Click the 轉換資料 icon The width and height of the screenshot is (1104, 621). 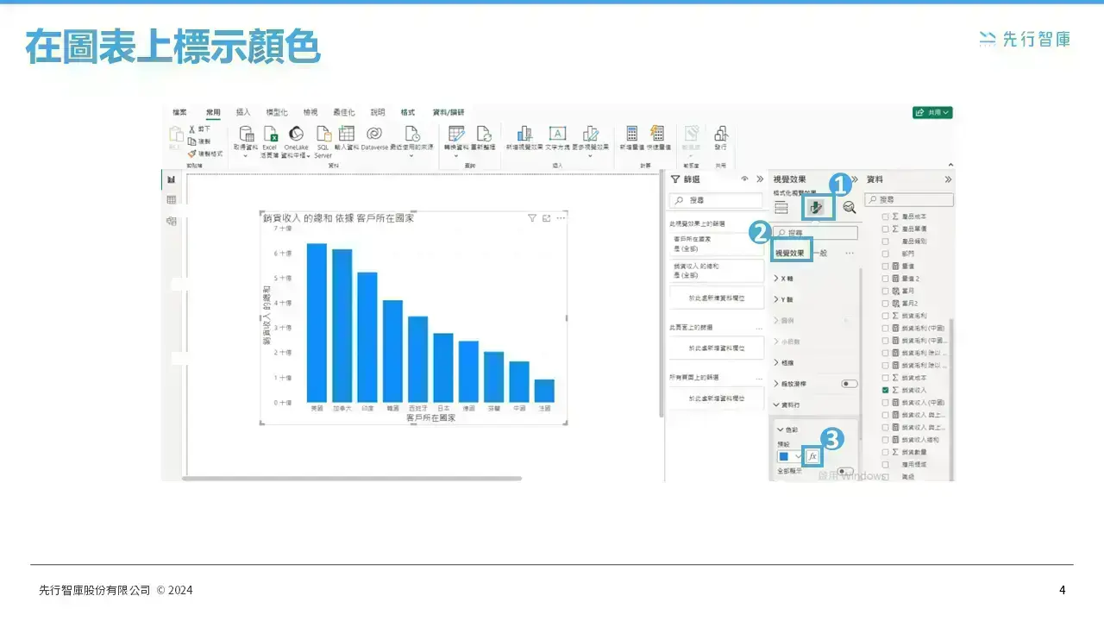[x=456, y=134]
